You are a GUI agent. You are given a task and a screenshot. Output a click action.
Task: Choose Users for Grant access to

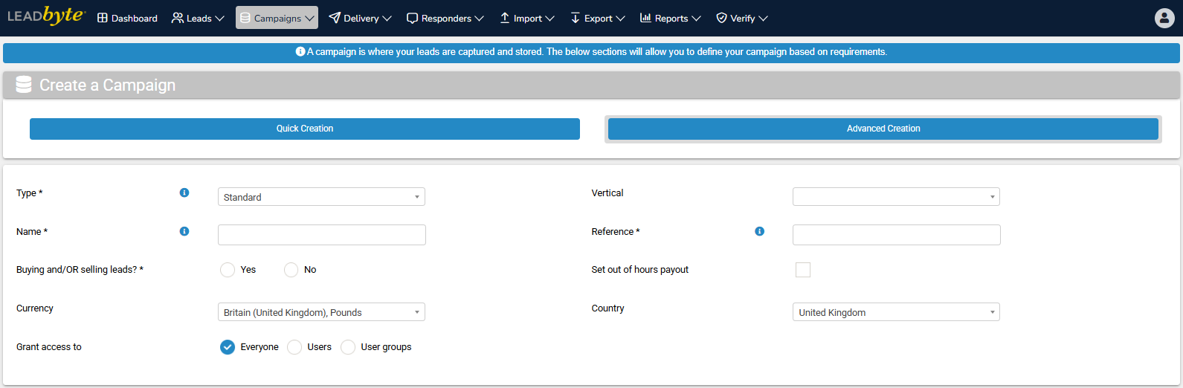294,347
